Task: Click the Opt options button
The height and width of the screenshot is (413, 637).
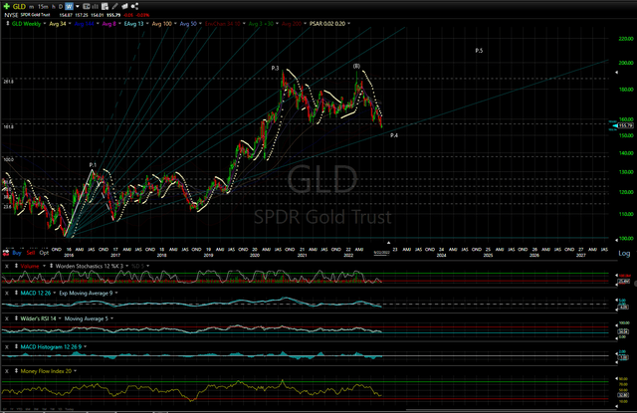Action: [44, 253]
